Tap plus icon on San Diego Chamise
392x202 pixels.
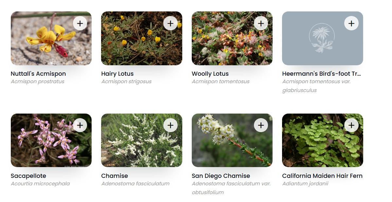click(x=261, y=125)
